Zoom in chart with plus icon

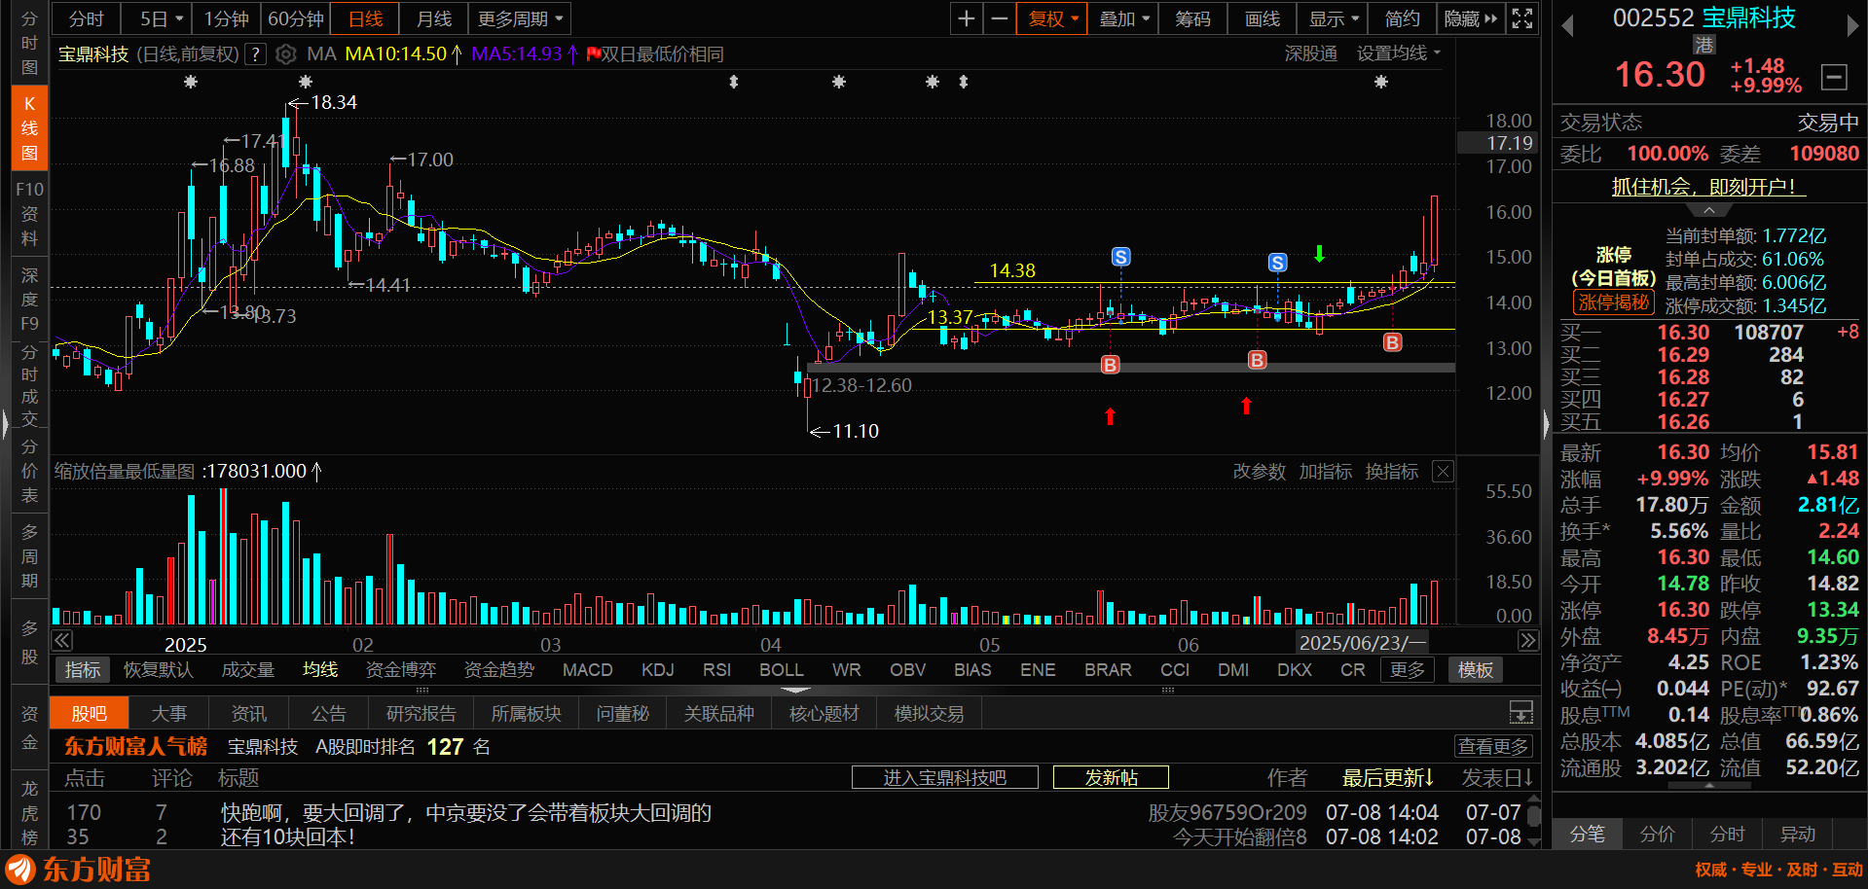966,18
